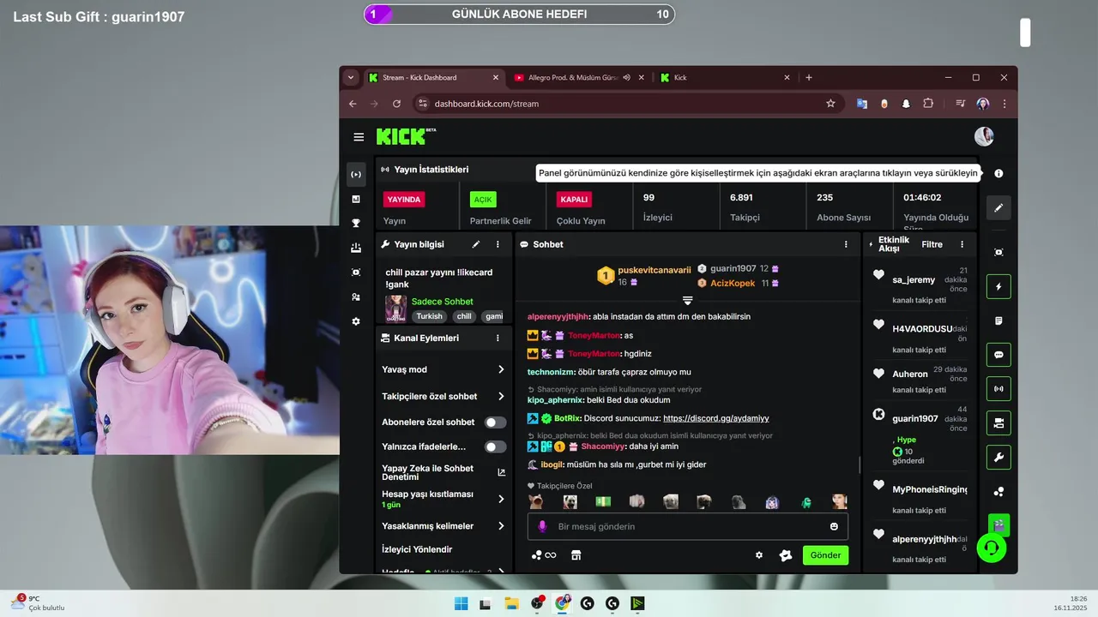The width and height of the screenshot is (1098, 617).
Task: Select the money emote in emote row
Action: [603, 502]
